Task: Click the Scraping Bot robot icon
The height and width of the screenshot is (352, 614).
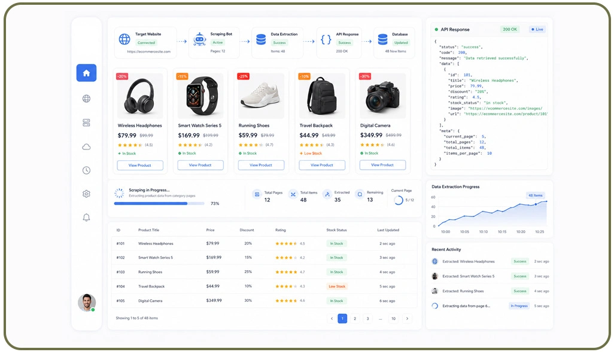Action: [200, 39]
